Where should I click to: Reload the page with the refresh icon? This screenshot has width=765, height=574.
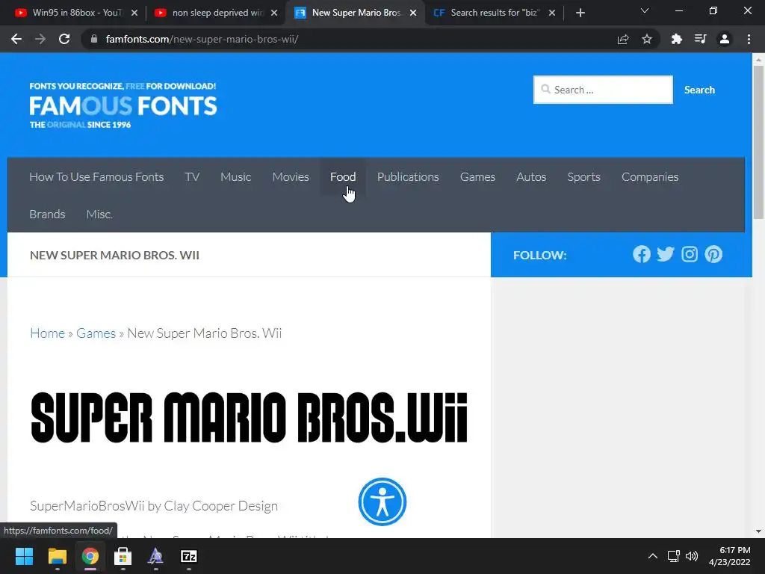point(64,39)
